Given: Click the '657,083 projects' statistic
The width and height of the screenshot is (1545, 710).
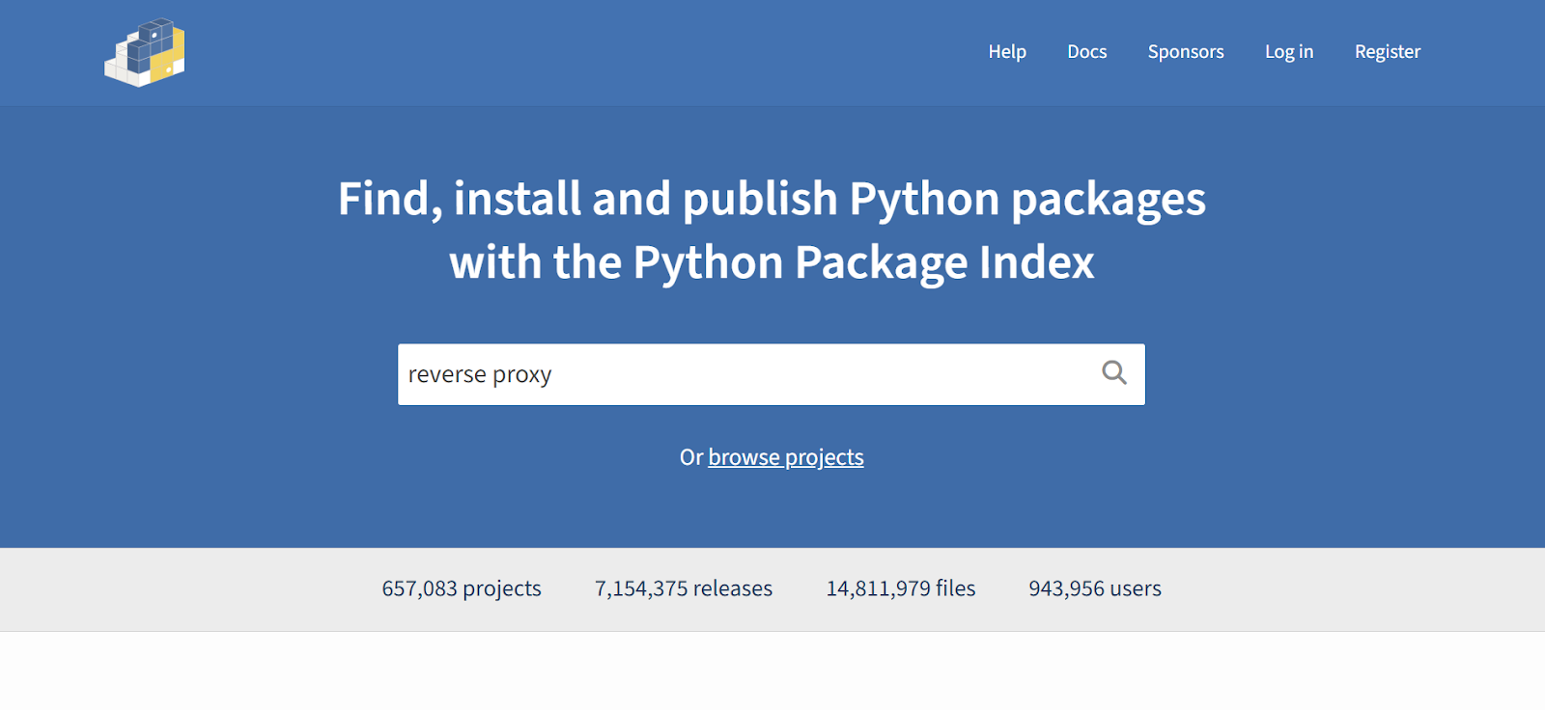Looking at the screenshot, I should click(462, 588).
